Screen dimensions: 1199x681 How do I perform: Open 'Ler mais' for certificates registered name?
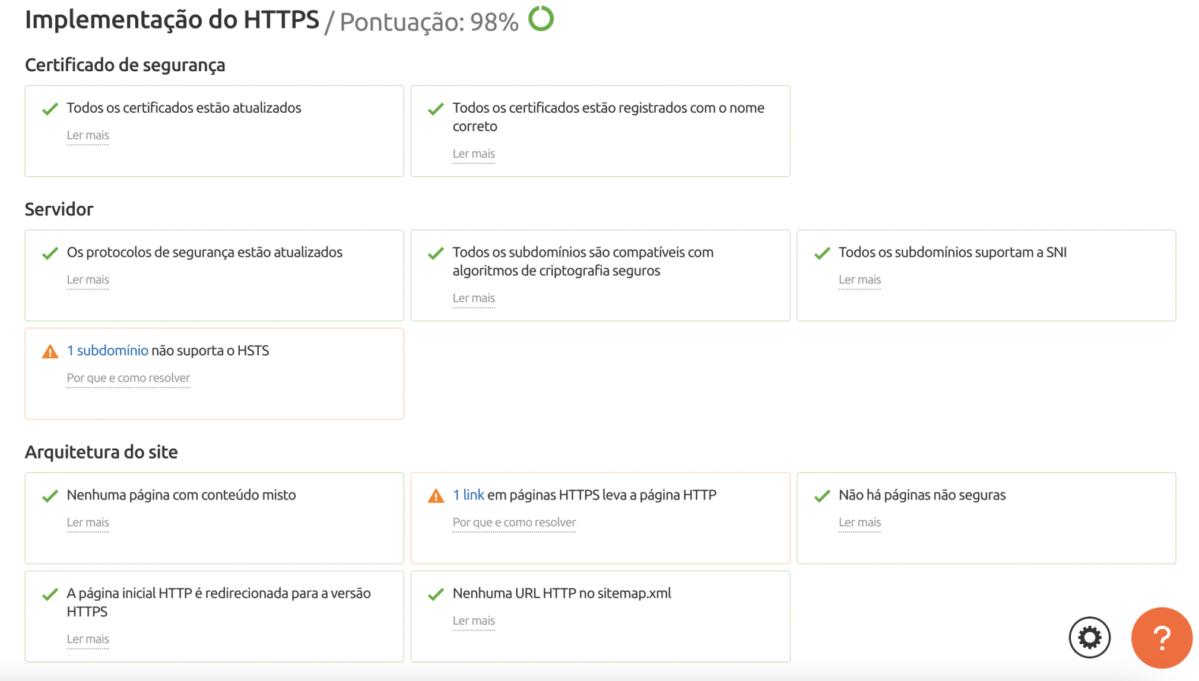[474, 154]
